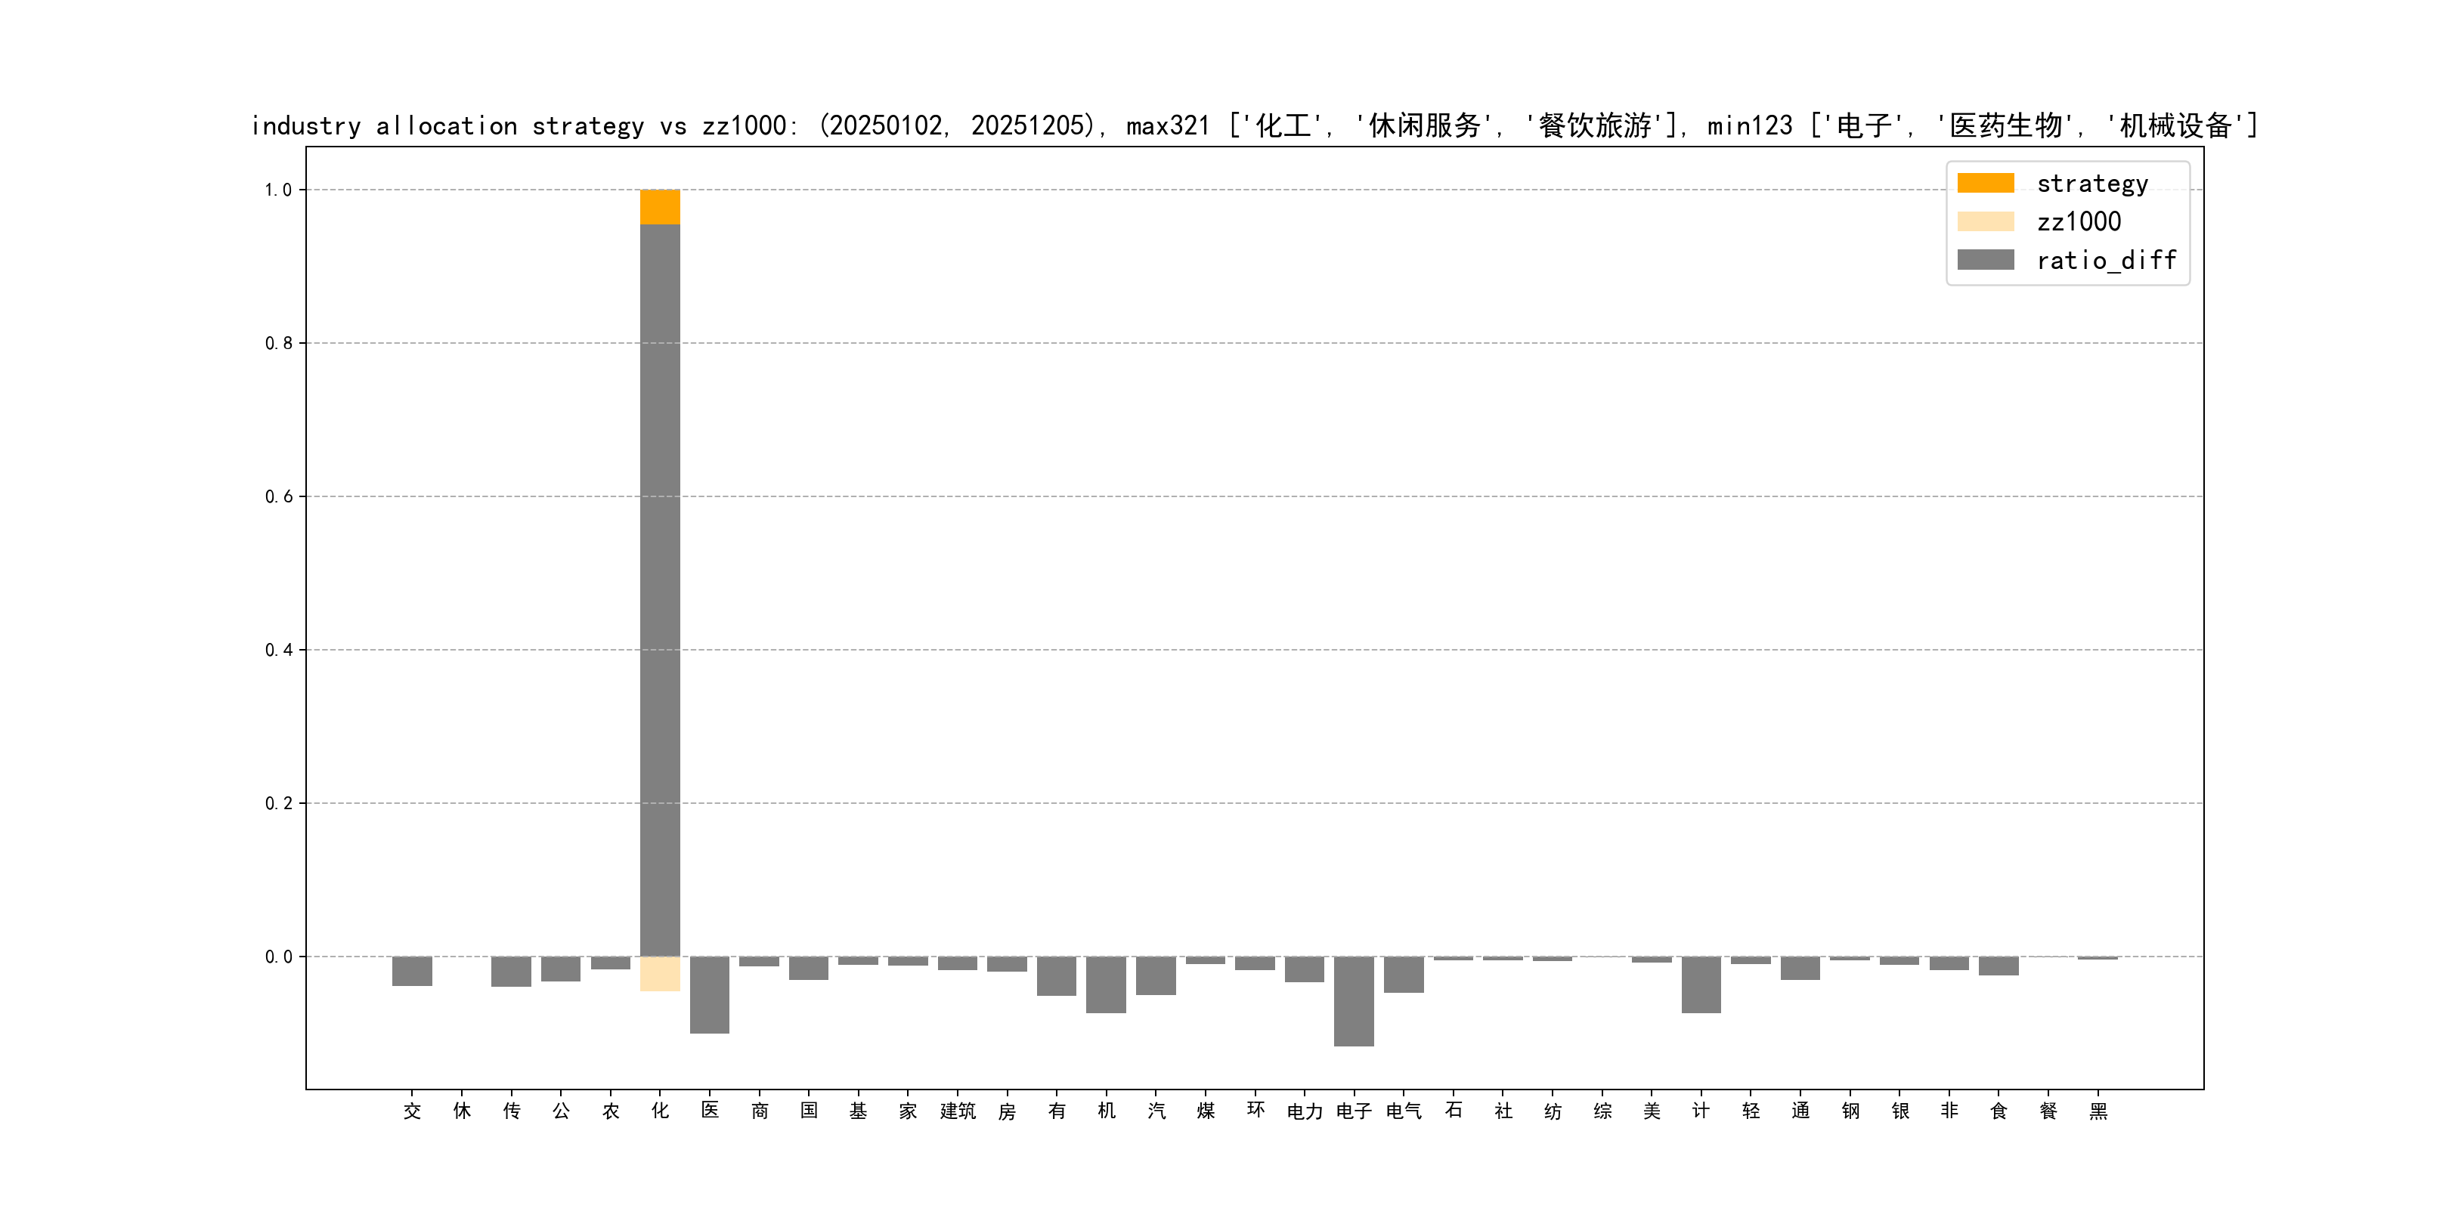Click the tall gray 化 bar
This screenshot has height=1224, width=2449.
660,589
